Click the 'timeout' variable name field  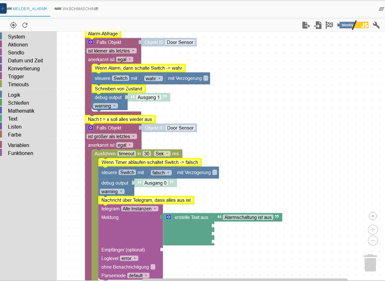[x=127, y=154]
